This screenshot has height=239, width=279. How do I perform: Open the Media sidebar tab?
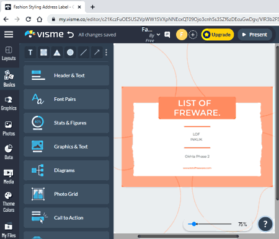[x=9, y=176]
